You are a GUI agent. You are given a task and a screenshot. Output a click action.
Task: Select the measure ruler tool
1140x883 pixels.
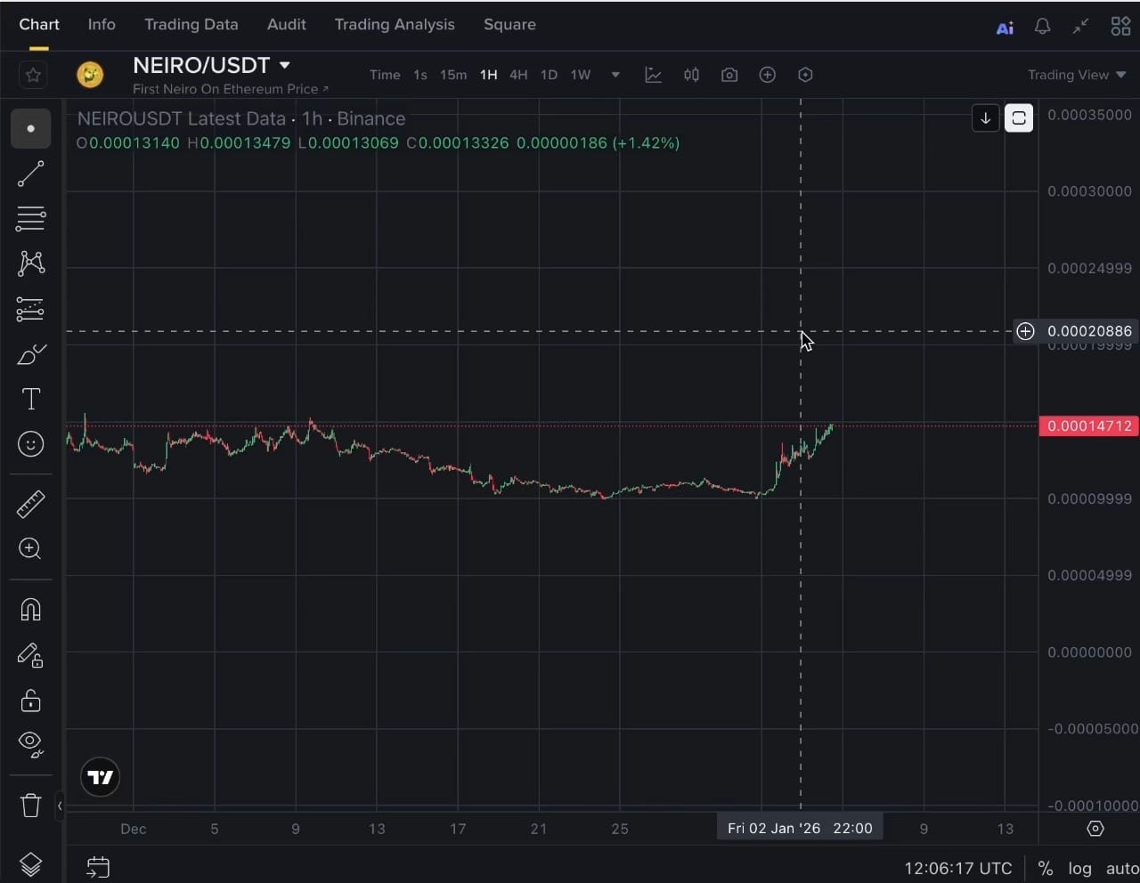(30, 504)
